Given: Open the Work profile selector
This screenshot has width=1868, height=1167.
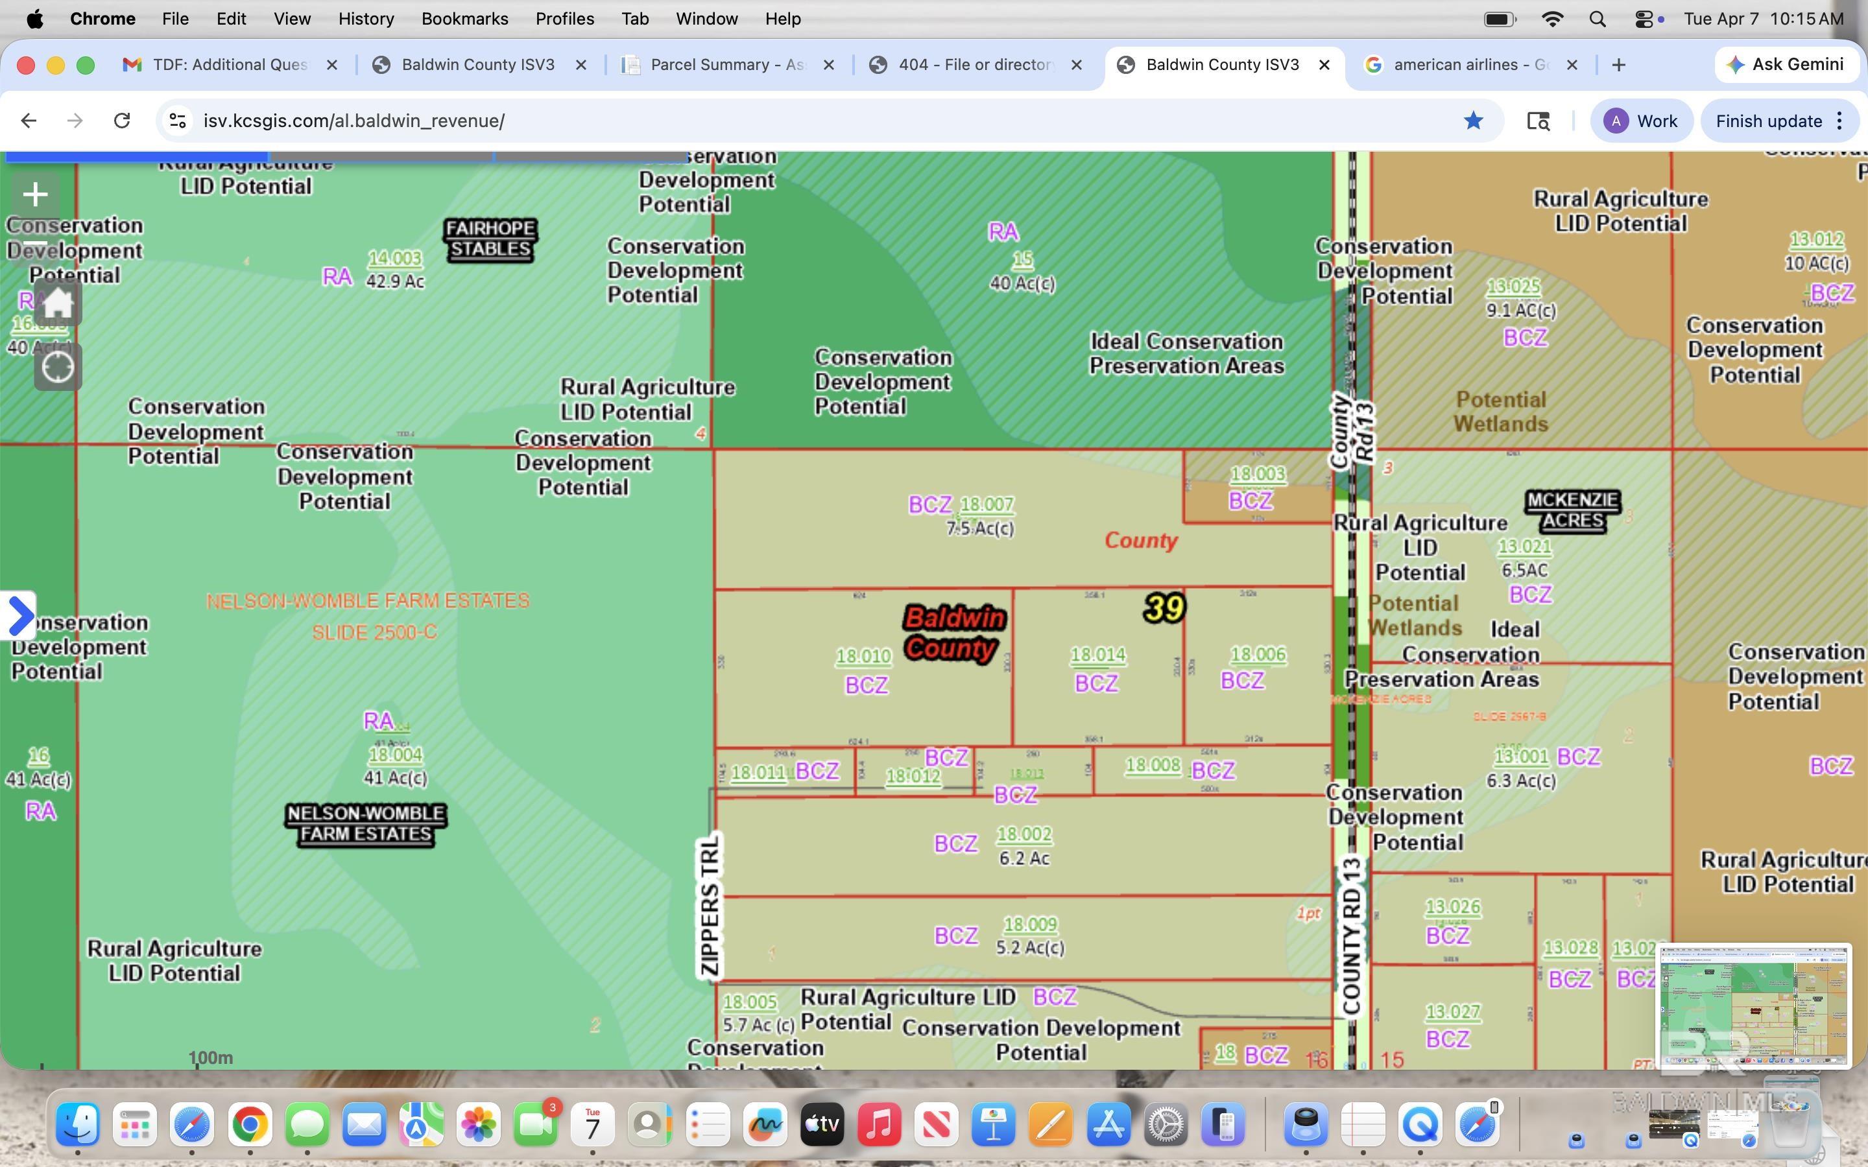Looking at the screenshot, I should [x=1641, y=121].
